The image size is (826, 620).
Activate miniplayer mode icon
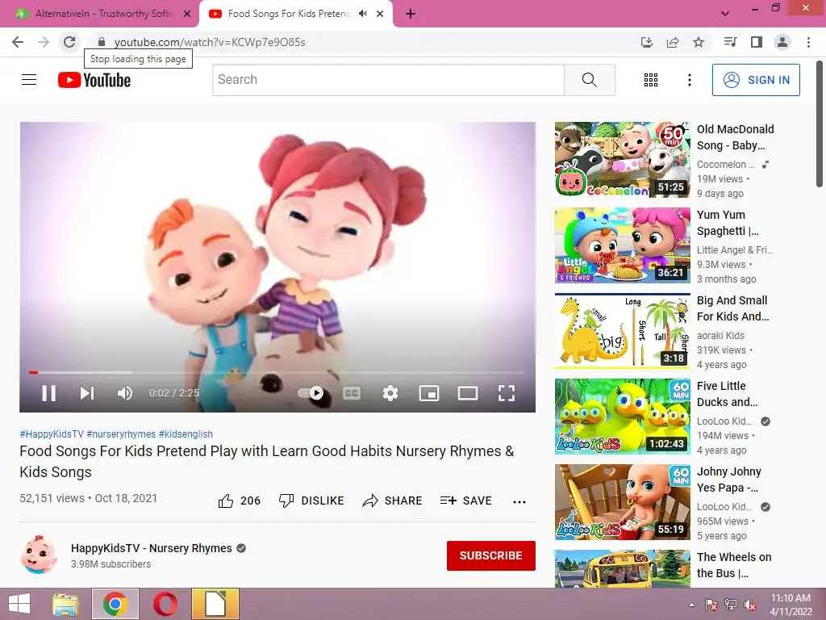[429, 393]
